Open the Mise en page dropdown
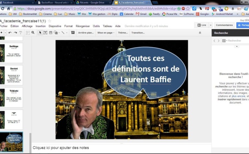The image size is (249, 154). [x=106, y=33]
